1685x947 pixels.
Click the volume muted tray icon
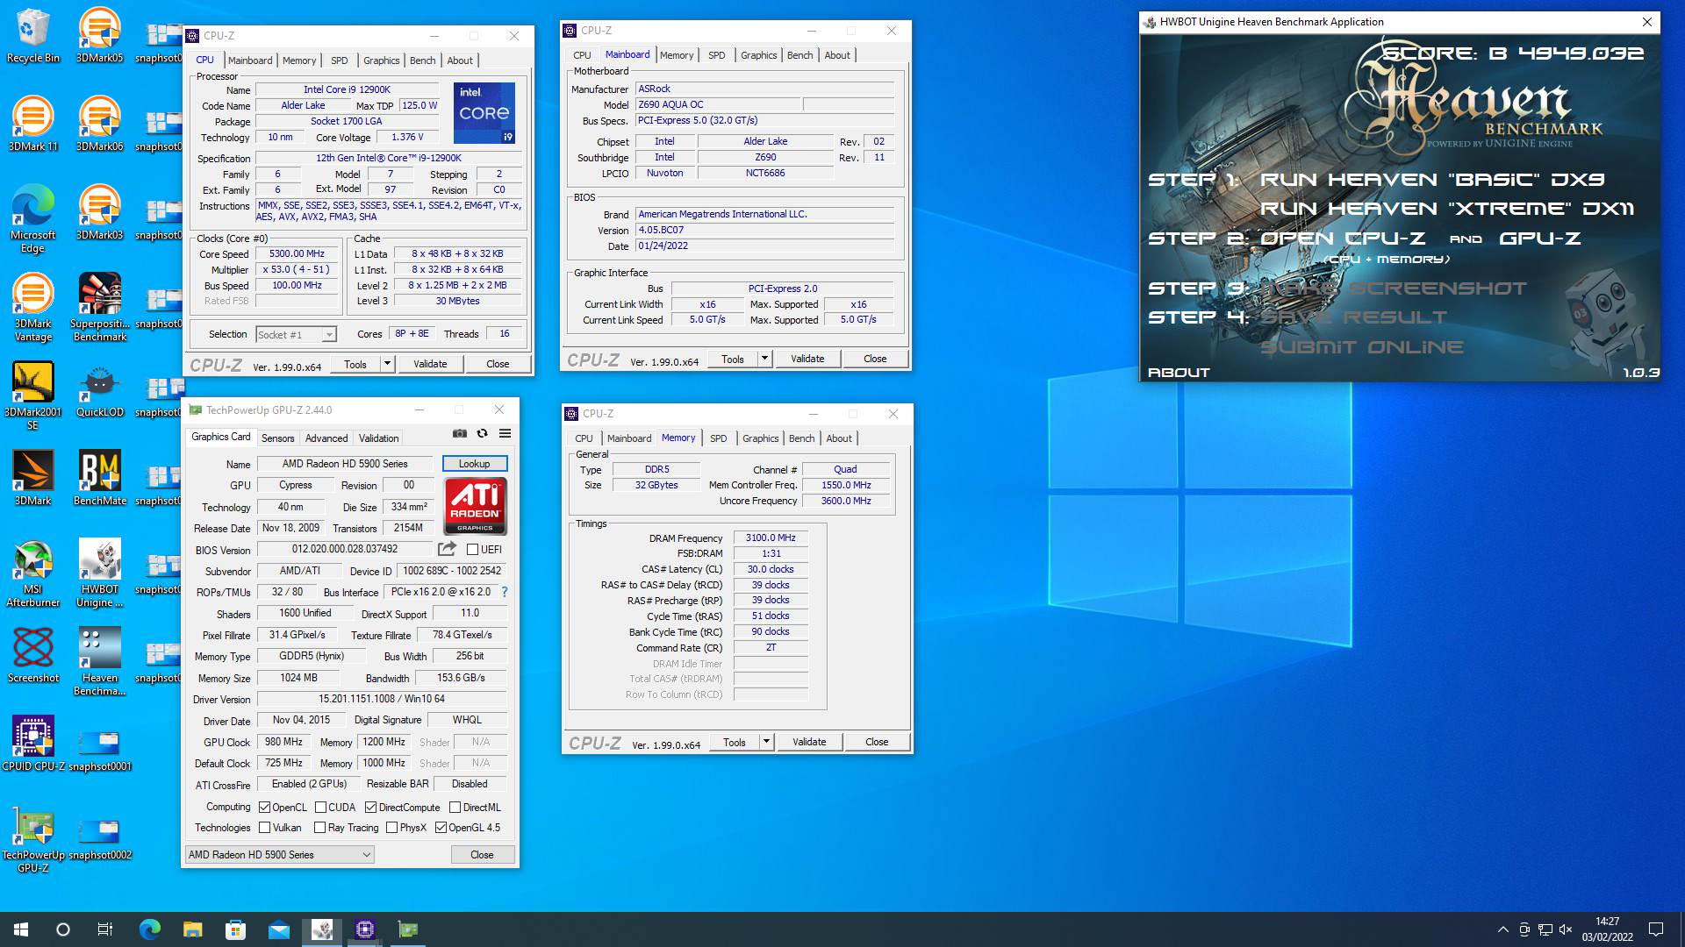pyautogui.click(x=1566, y=929)
